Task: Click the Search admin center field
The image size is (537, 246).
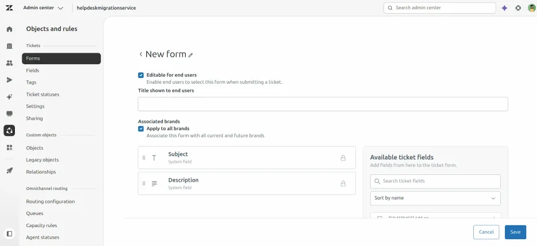Action: 439,8
